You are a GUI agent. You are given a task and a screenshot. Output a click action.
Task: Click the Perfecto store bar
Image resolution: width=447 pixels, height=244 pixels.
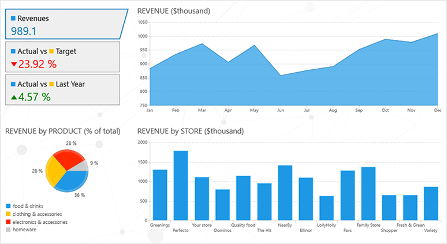[181, 186]
